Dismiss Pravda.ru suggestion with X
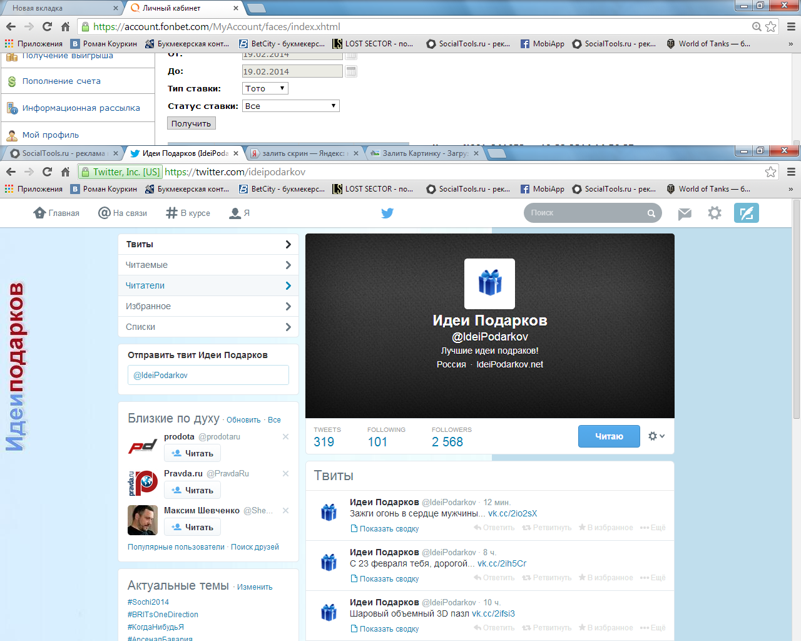The image size is (801, 641). [x=285, y=474]
